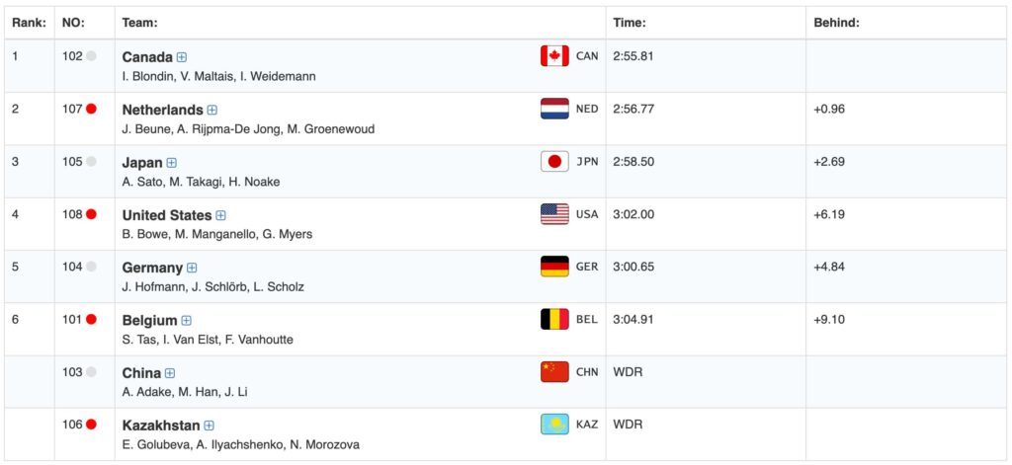Click the Time column header
Screen dimensions: 1012x465
(630, 23)
